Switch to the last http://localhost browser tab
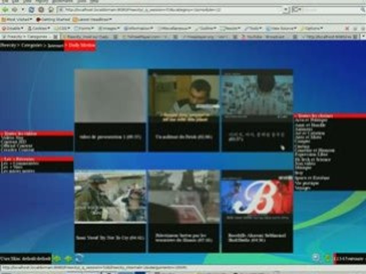 coord(329,37)
